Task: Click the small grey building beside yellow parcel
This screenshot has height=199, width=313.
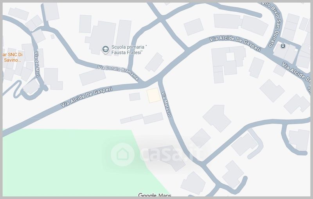Action: pyautogui.click(x=135, y=97)
